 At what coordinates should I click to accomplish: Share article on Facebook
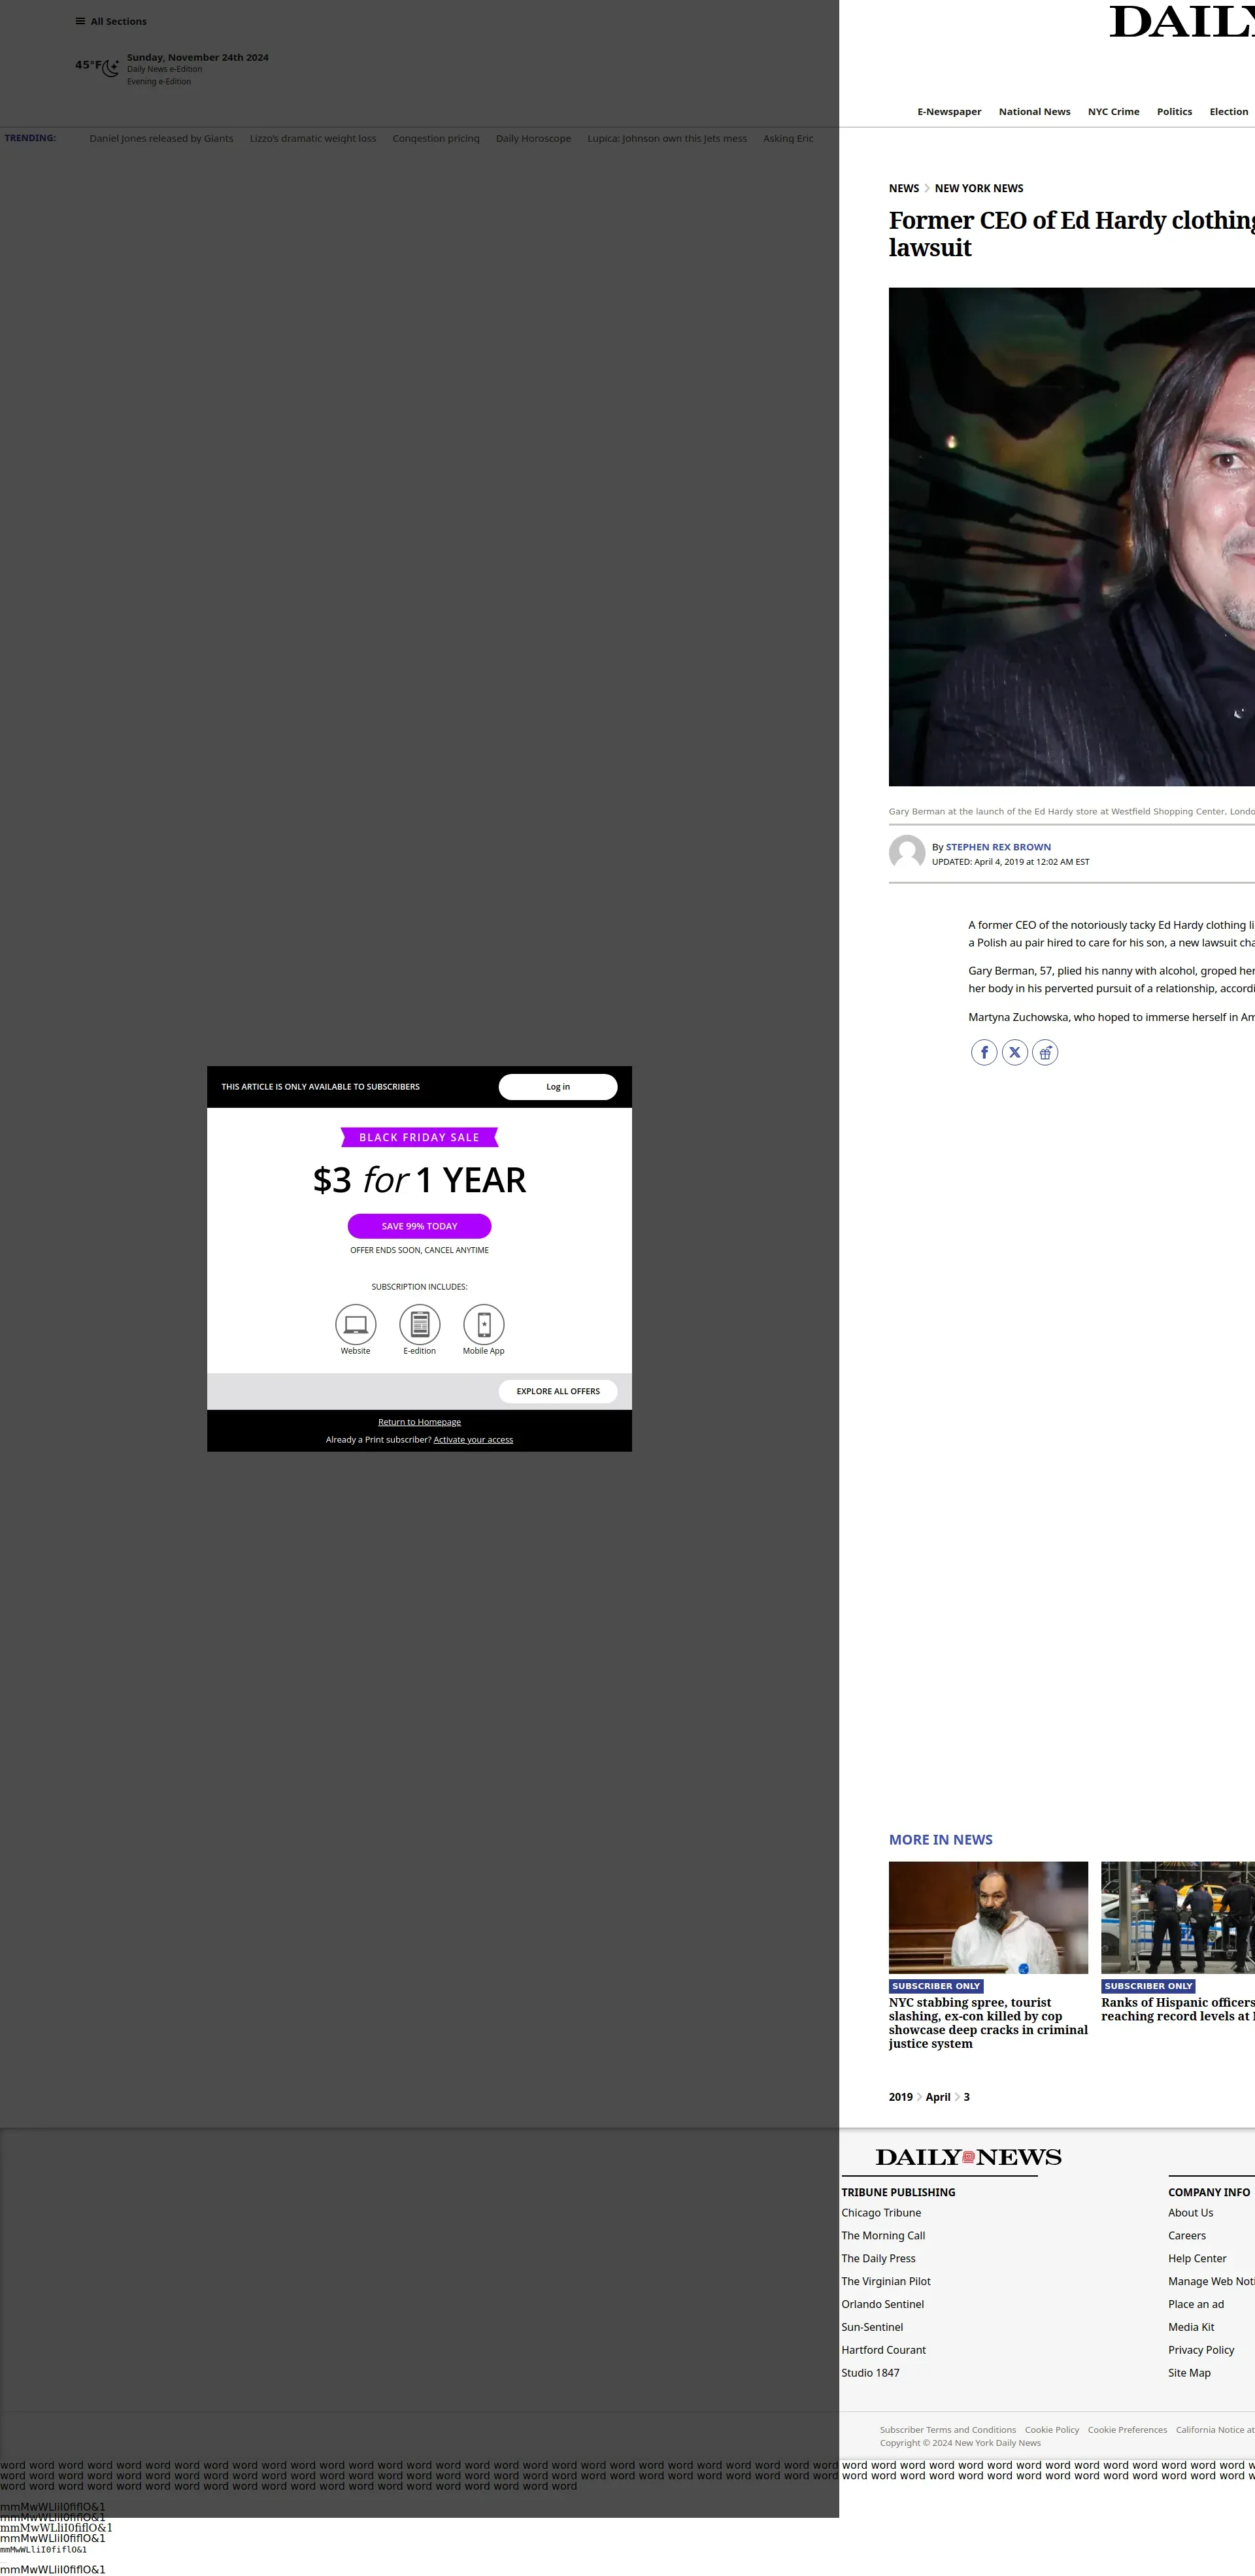(x=984, y=1052)
